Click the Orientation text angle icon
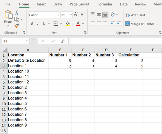The height and width of the screenshot is (134, 162). pyautogui.click(x=113, y=15)
